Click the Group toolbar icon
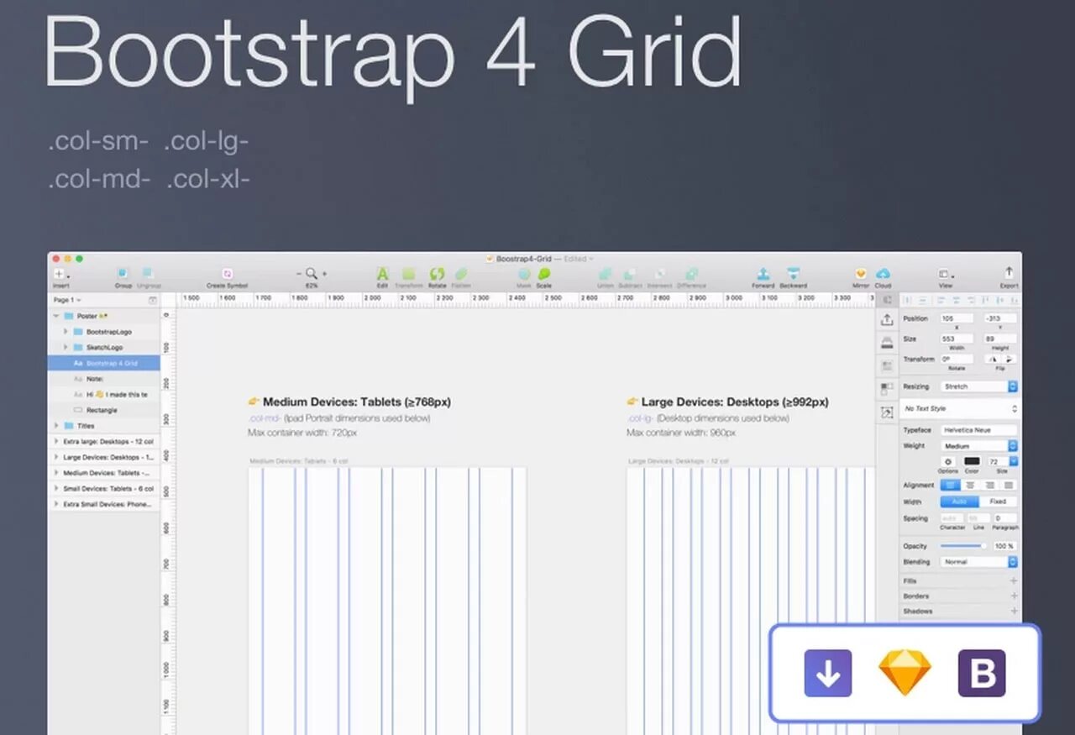Screen dimensions: 1075x735 click(123, 274)
